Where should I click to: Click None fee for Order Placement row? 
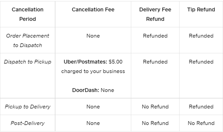click(93, 36)
